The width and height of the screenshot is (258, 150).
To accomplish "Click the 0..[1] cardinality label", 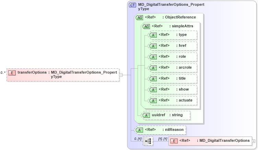I will (138, 139).
